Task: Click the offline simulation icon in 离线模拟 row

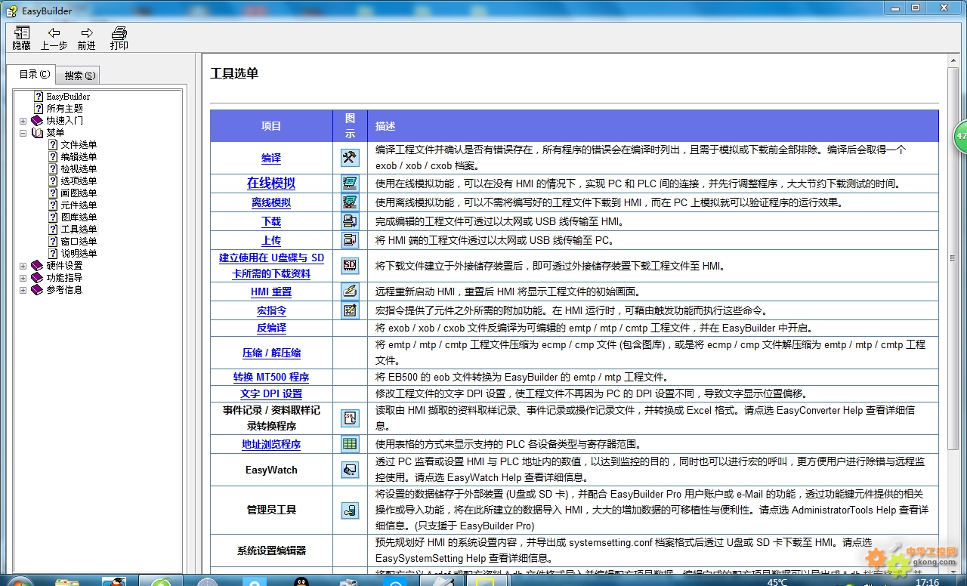Action: click(350, 202)
